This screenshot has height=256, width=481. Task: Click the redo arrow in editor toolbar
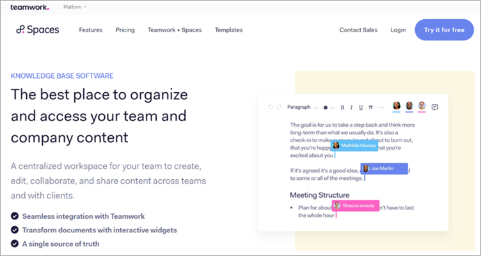pyautogui.click(x=279, y=107)
